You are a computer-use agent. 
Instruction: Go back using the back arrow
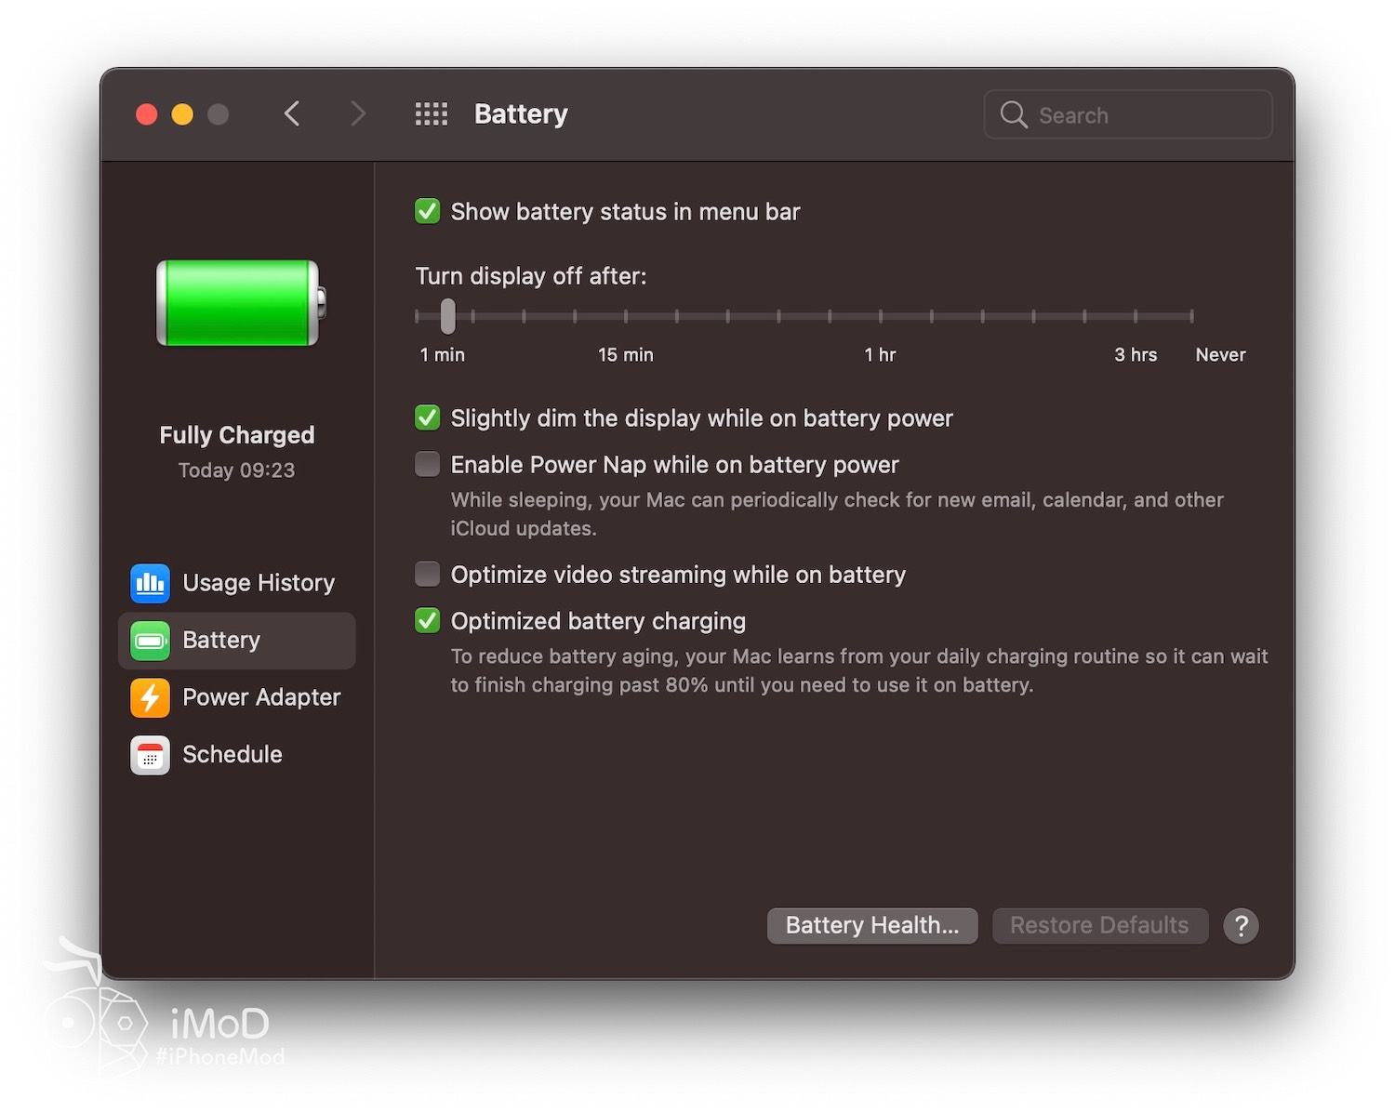291,113
